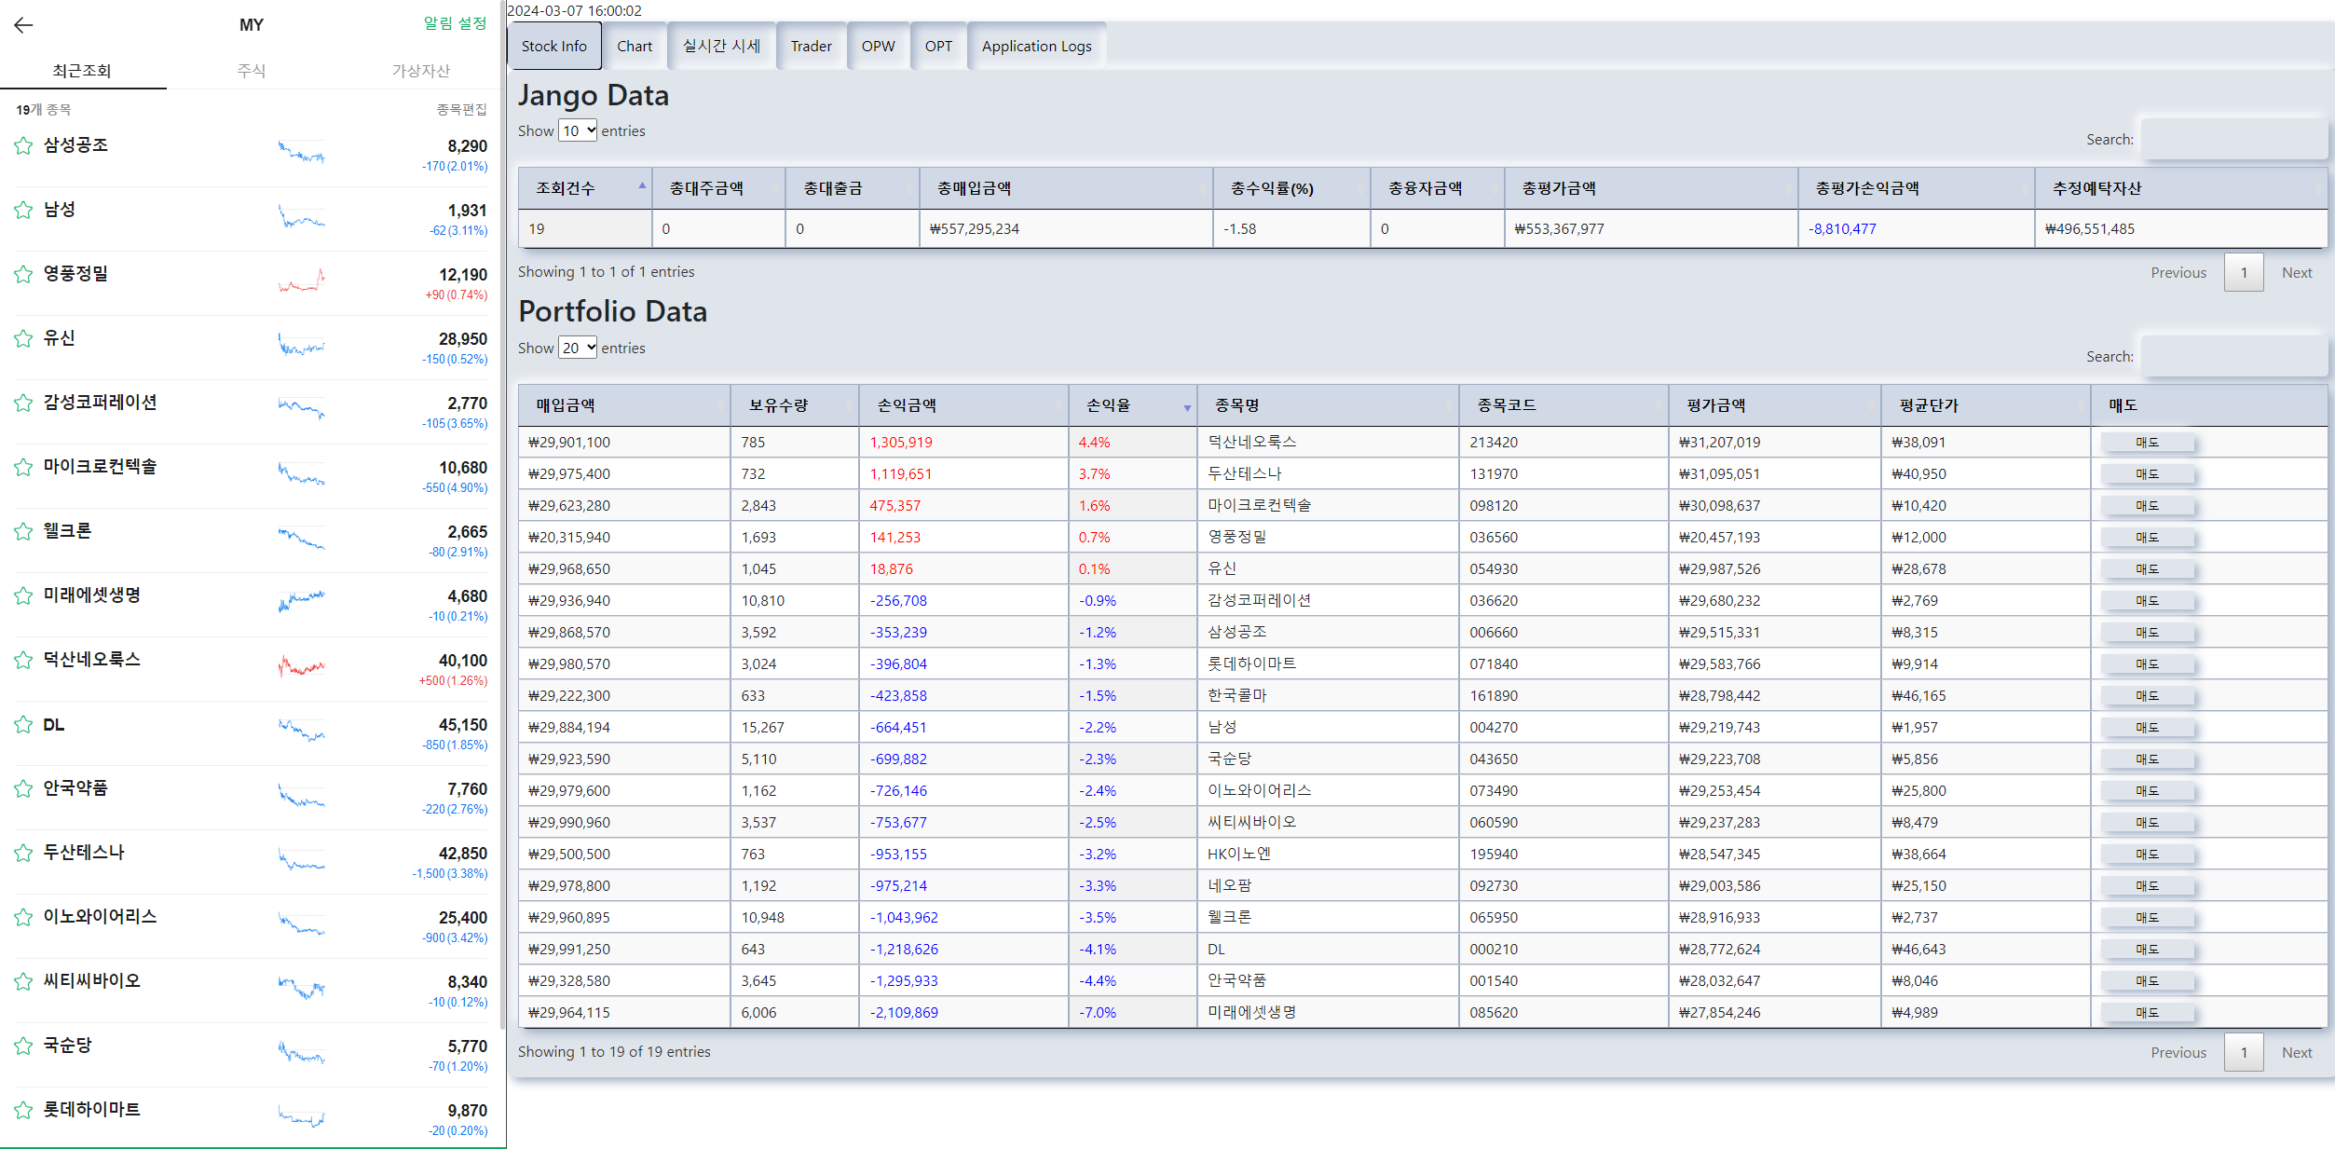2335x1149 pixels.
Task: Toggle favorite star for 영풍정밀
Action: click(x=23, y=274)
